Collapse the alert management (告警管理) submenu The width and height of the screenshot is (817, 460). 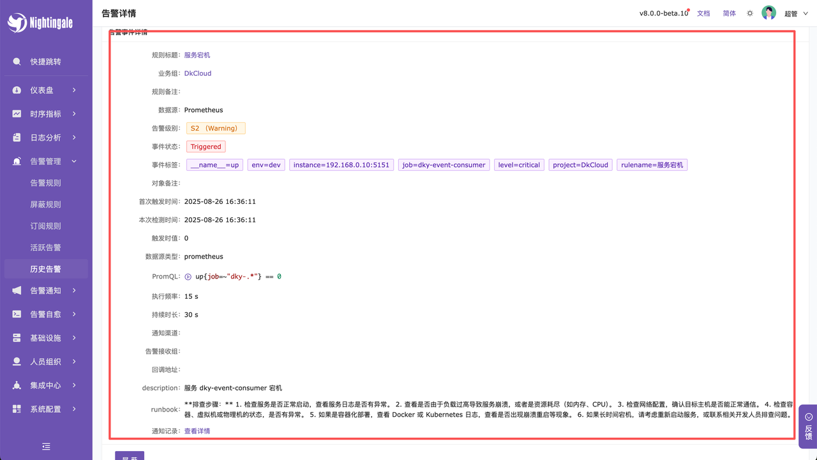[74, 161]
